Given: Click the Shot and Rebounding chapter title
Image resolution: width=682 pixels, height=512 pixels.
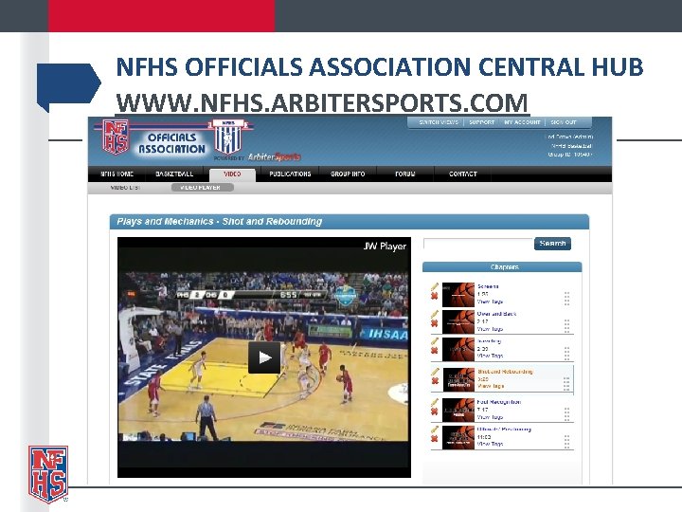Looking at the screenshot, I should pyautogui.click(x=505, y=372).
